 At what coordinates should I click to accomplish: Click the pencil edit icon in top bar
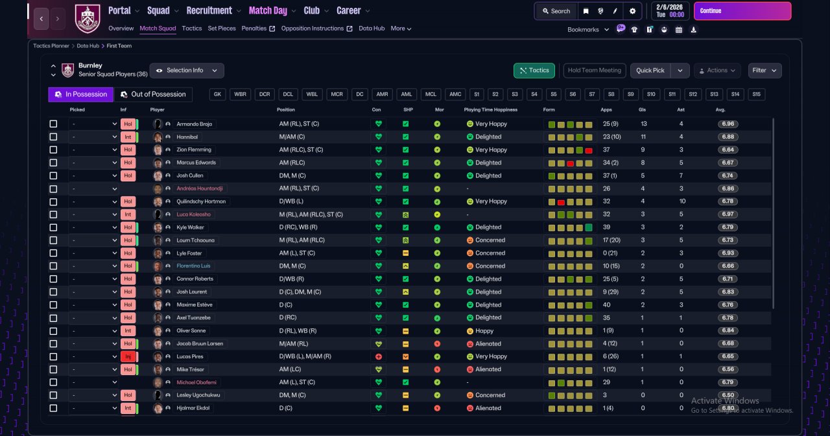616,11
